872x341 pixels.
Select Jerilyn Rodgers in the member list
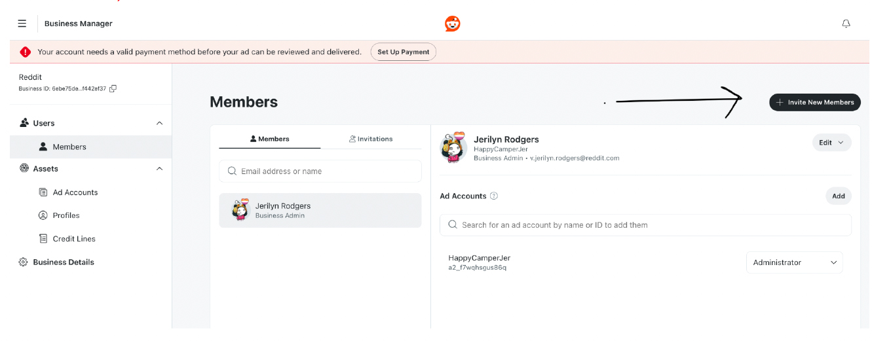(x=320, y=210)
